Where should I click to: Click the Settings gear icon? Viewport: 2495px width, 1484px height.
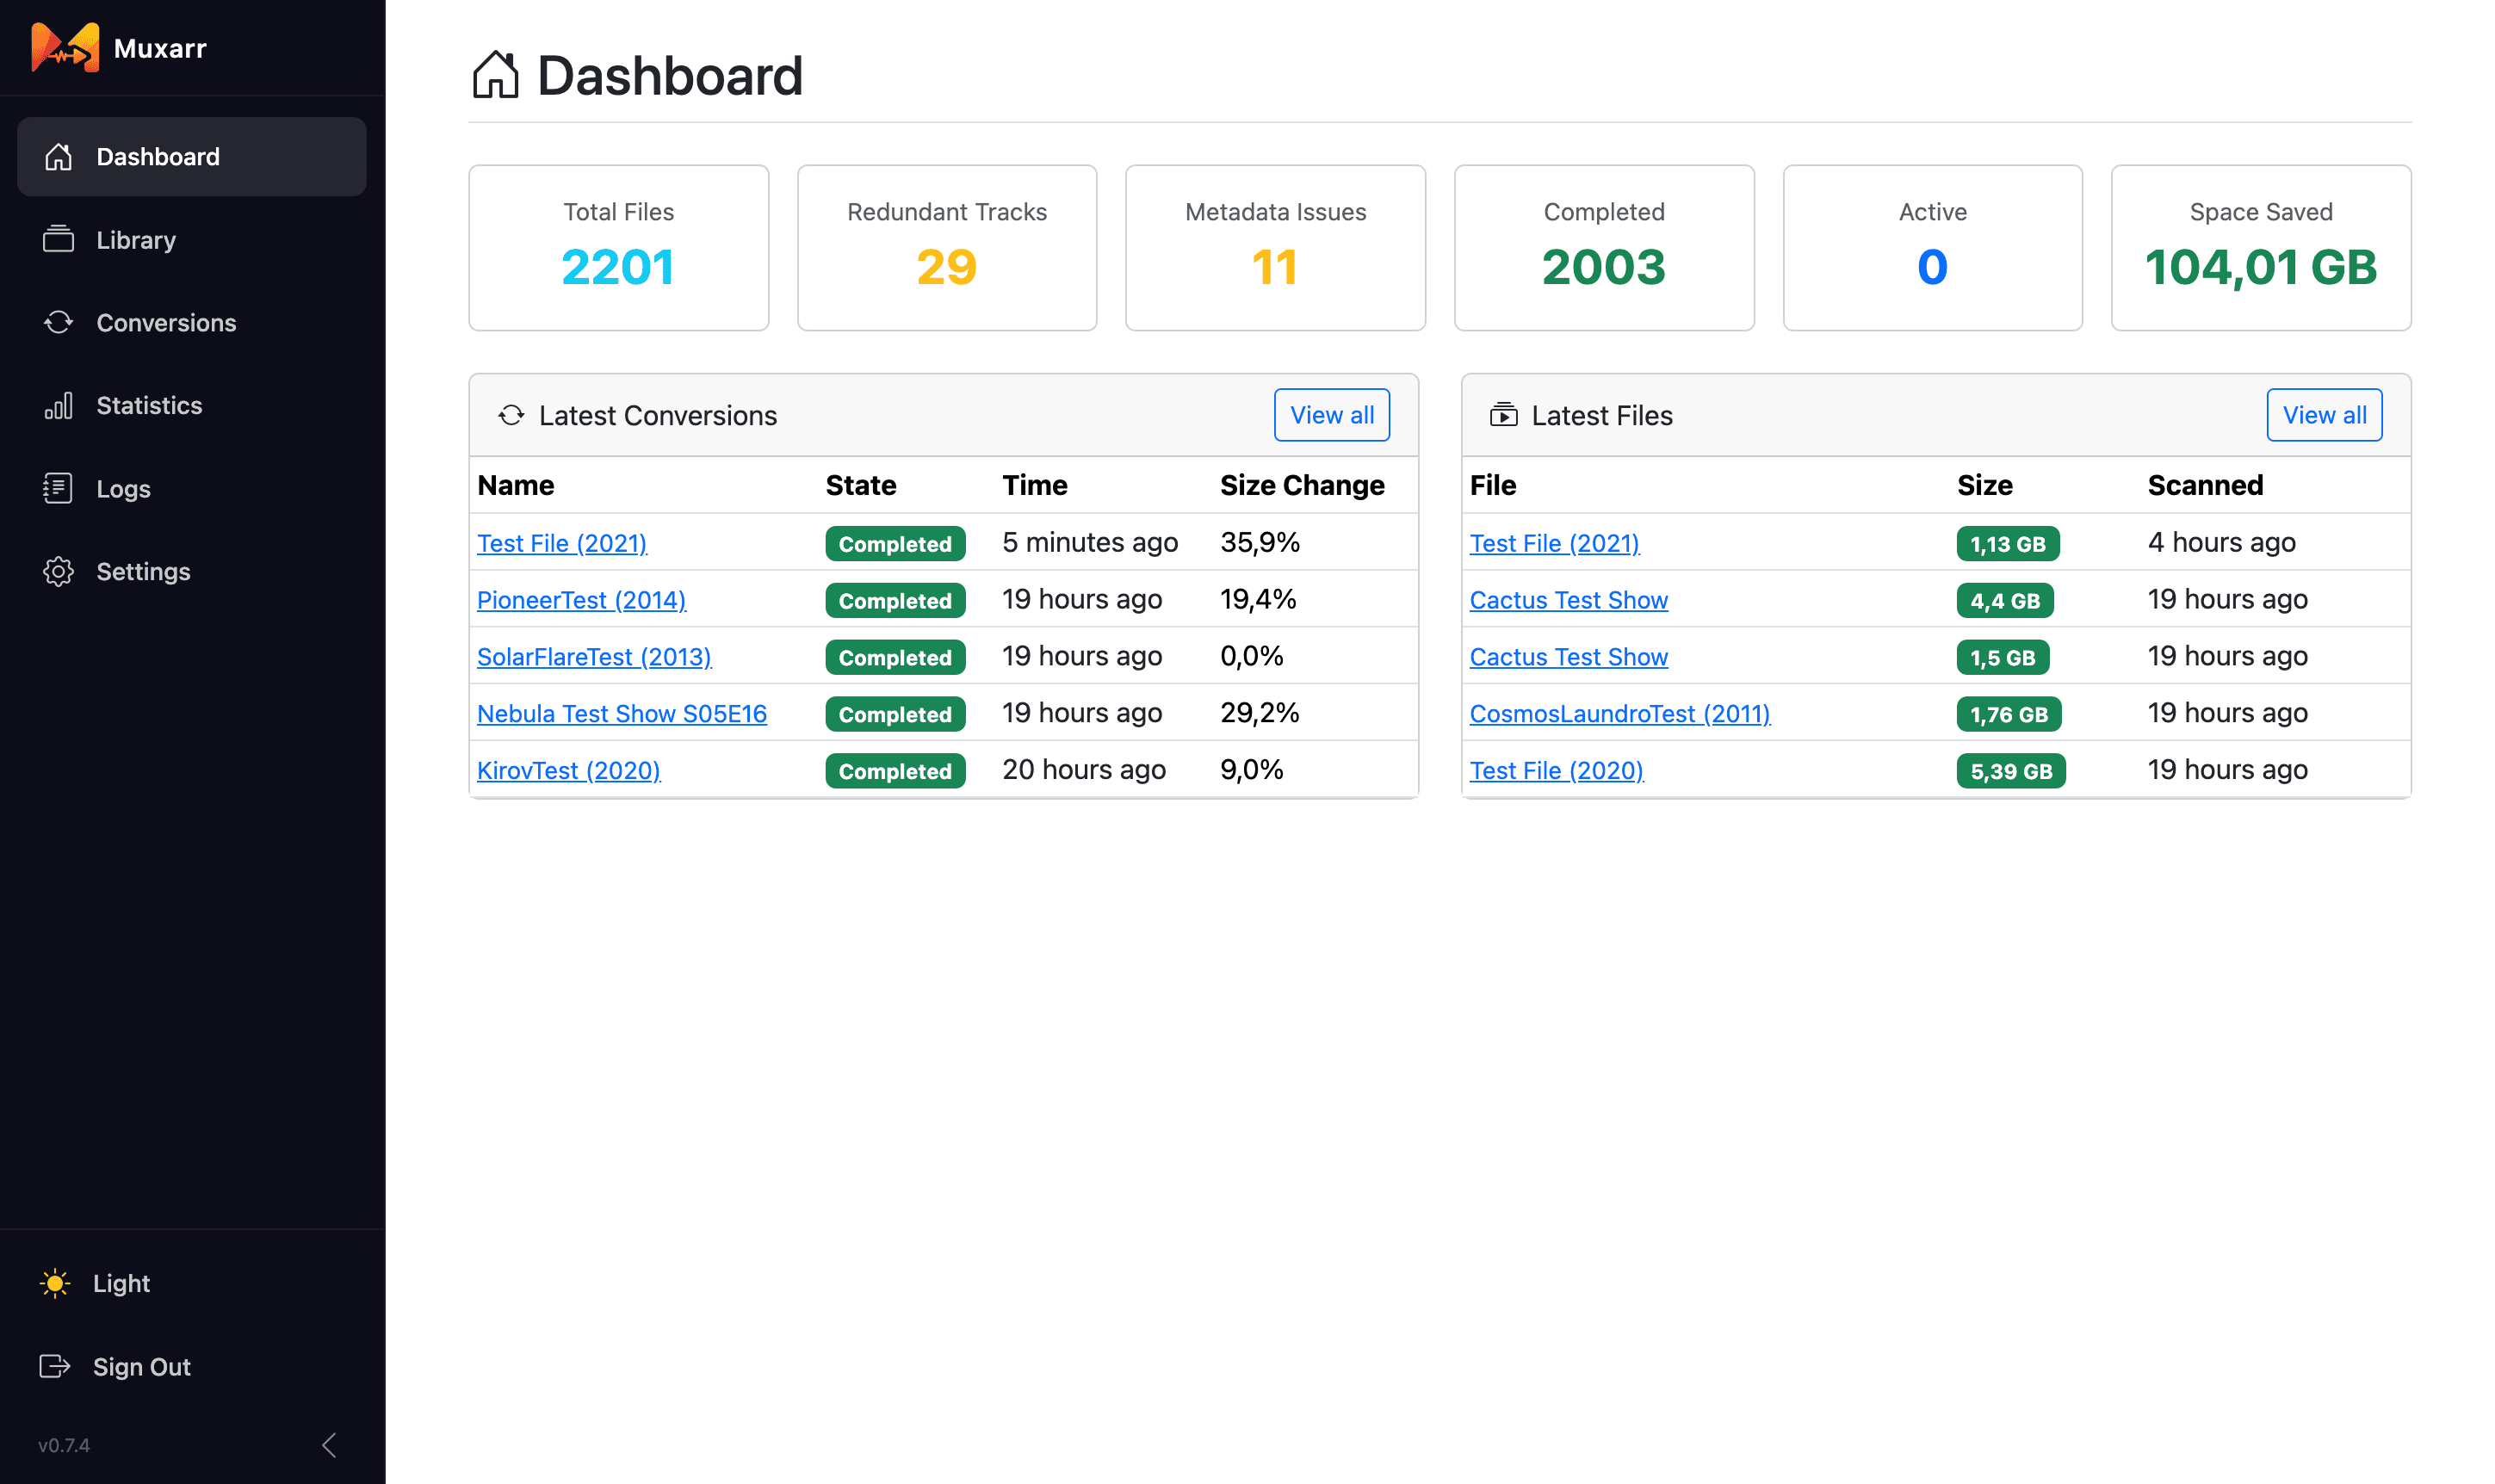click(58, 571)
